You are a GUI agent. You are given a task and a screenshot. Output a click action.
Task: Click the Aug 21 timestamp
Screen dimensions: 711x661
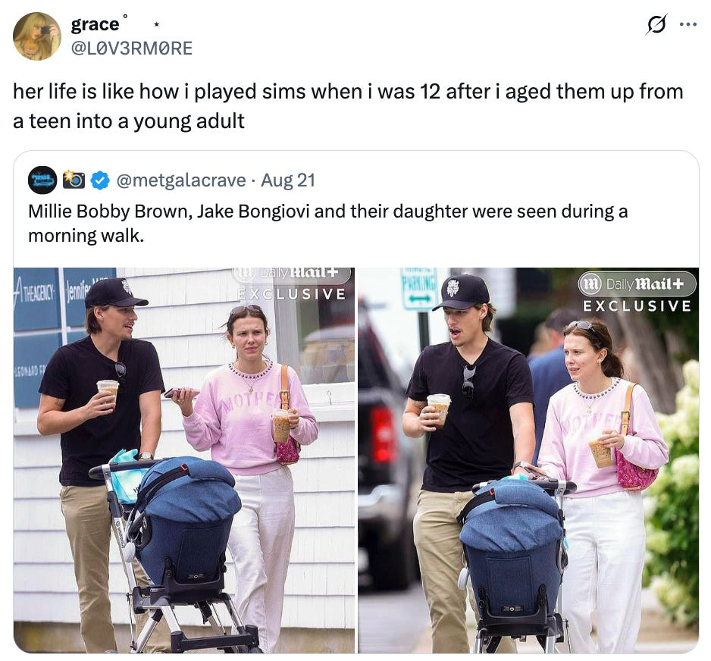[287, 180]
